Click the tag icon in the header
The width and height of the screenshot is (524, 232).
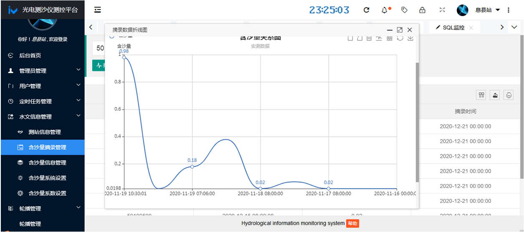tap(404, 10)
